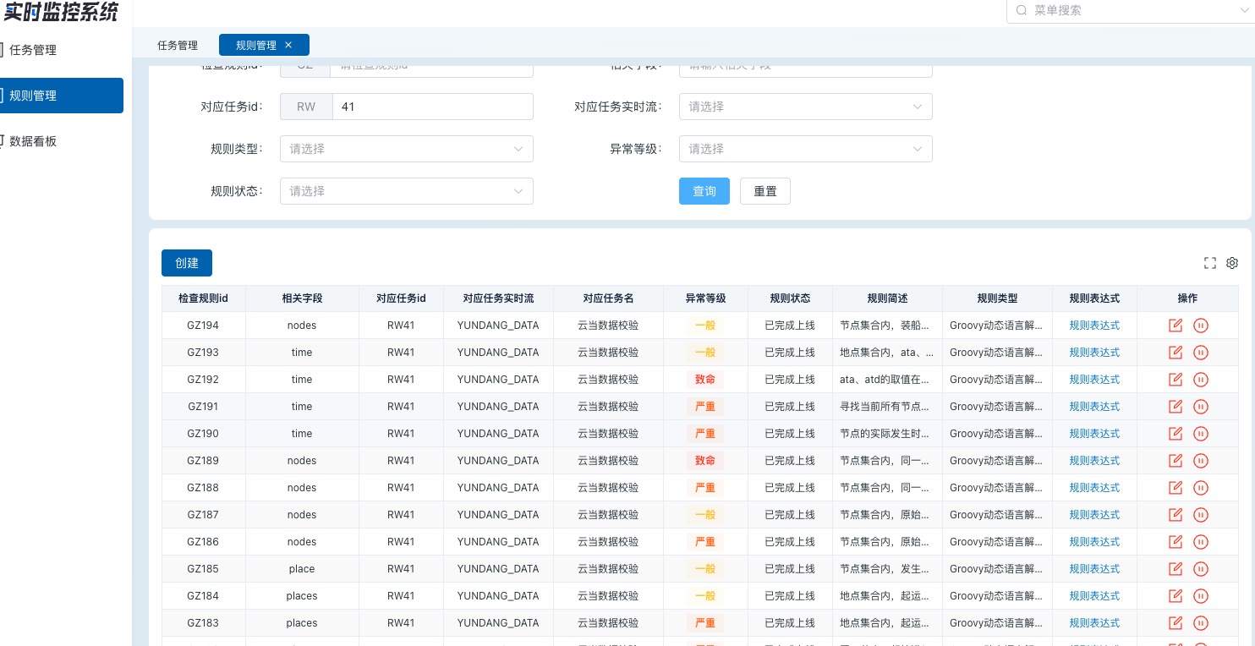The image size is (1255, 646).
Task: Pause rule GZ187
Action: pos(1200,515)
